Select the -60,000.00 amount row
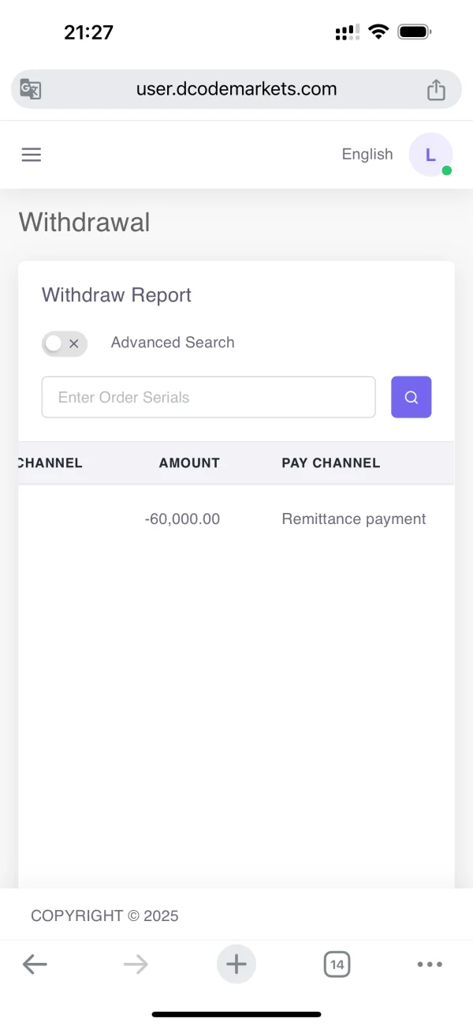Image resolution: width=473 pixels, height=1026 pixels. point(182,519)
